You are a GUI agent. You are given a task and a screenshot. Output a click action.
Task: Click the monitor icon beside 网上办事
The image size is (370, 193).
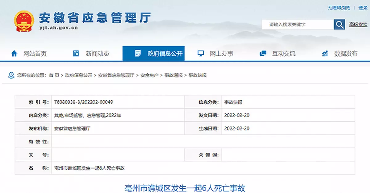click(x=200, y=54)
